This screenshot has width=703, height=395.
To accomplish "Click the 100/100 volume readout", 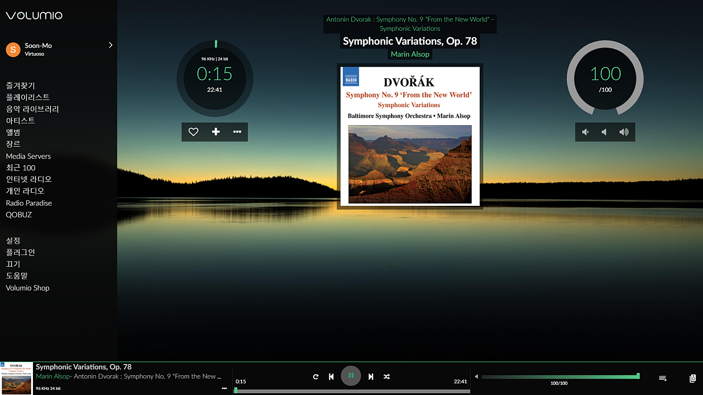I will coord(559,383).
